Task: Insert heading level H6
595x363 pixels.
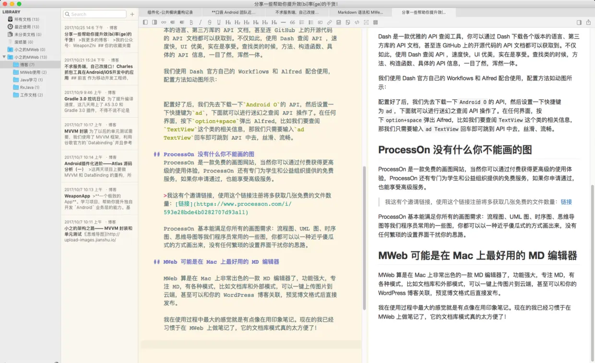Action: click(274, 22)
